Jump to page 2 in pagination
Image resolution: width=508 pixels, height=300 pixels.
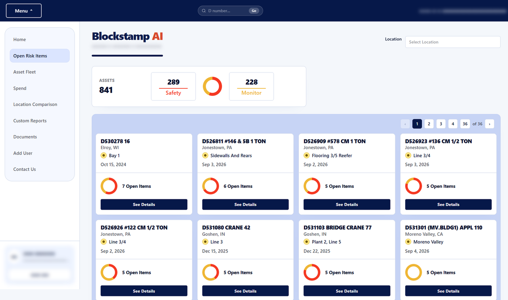(x=429, y=124)
